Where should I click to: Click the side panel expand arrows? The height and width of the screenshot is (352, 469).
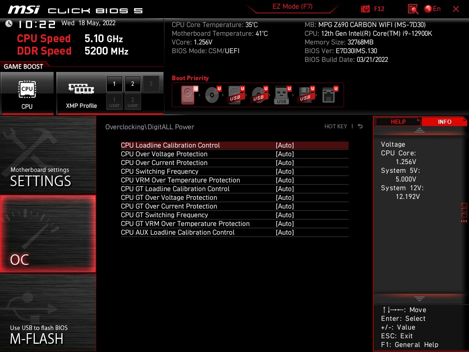[464, 221]
